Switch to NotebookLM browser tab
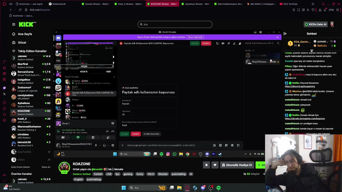 click(59, 4)
